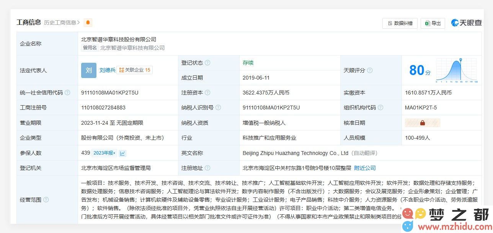Click the 工商信息 section heading
The width and height of the screenshot is (493, 233).
click(29, 22)
